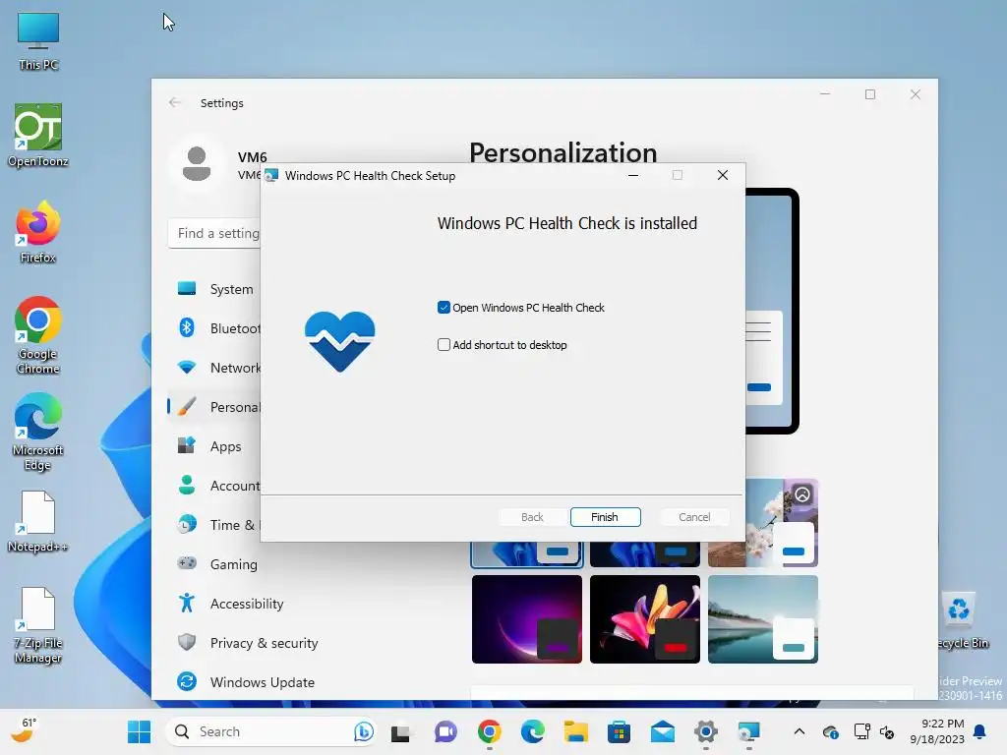
Task: Select the colorful flower theme thumbnail
Action: pyautogui.click(x=645, y=619)
